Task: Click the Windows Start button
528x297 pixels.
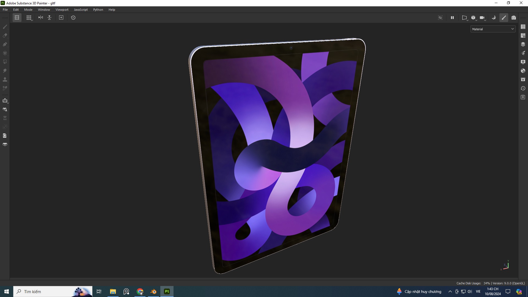Action: 7,291
